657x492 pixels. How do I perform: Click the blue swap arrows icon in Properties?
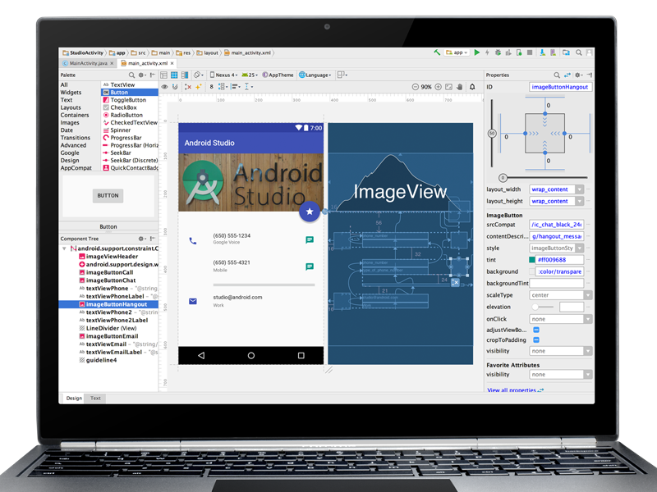pyautogui.click(x=567, y=75)
